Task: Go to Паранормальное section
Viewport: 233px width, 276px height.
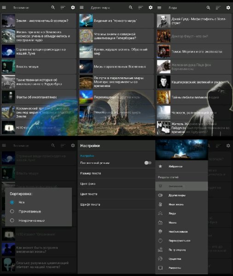Action: click(181, 241)
